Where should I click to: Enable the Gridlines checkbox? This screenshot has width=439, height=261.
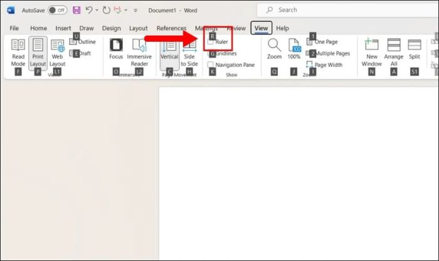coord(211,54)
